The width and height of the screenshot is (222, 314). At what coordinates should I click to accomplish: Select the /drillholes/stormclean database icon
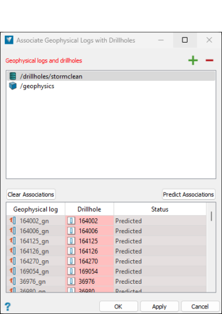click(x=13, y=76)
